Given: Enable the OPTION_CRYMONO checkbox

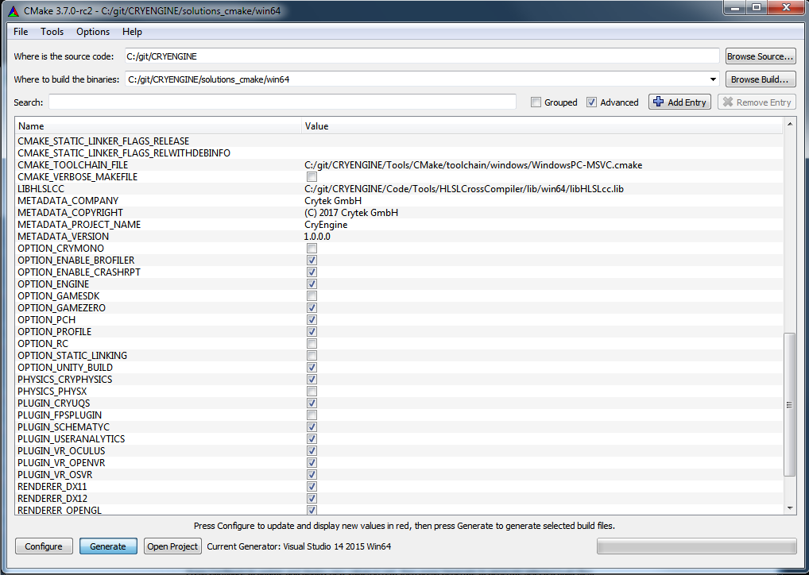Looking at the screenshot, I should pyautogui.click(x=312, y=249).
